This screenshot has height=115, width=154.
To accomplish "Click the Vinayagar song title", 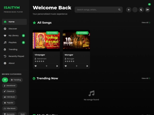I will coord(40,55).
